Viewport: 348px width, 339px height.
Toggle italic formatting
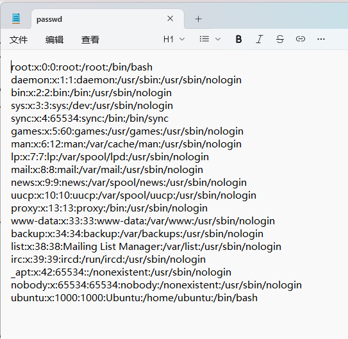click(x=259, y=39)
